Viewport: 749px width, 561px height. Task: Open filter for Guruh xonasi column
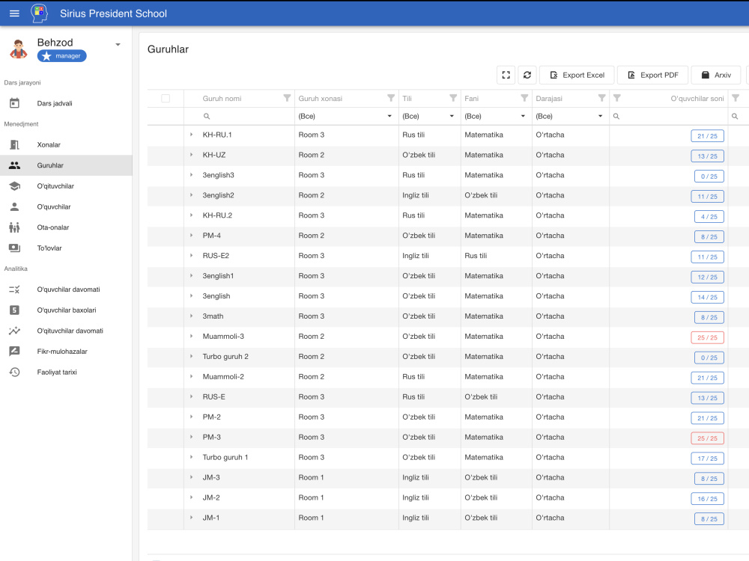tap(391, 98)
